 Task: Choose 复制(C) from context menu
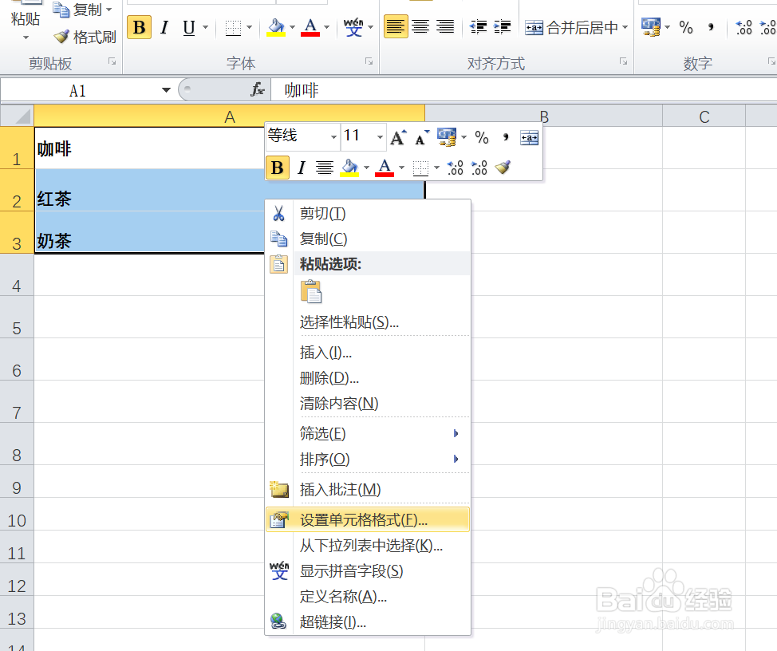pyautogui.click(x=368, y=239)
